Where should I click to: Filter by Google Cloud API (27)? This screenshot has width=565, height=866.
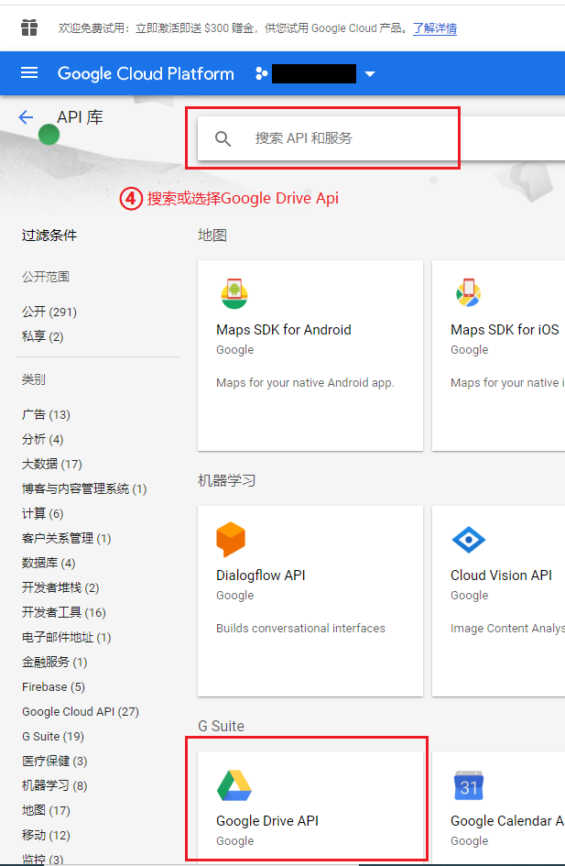point(81,712)
